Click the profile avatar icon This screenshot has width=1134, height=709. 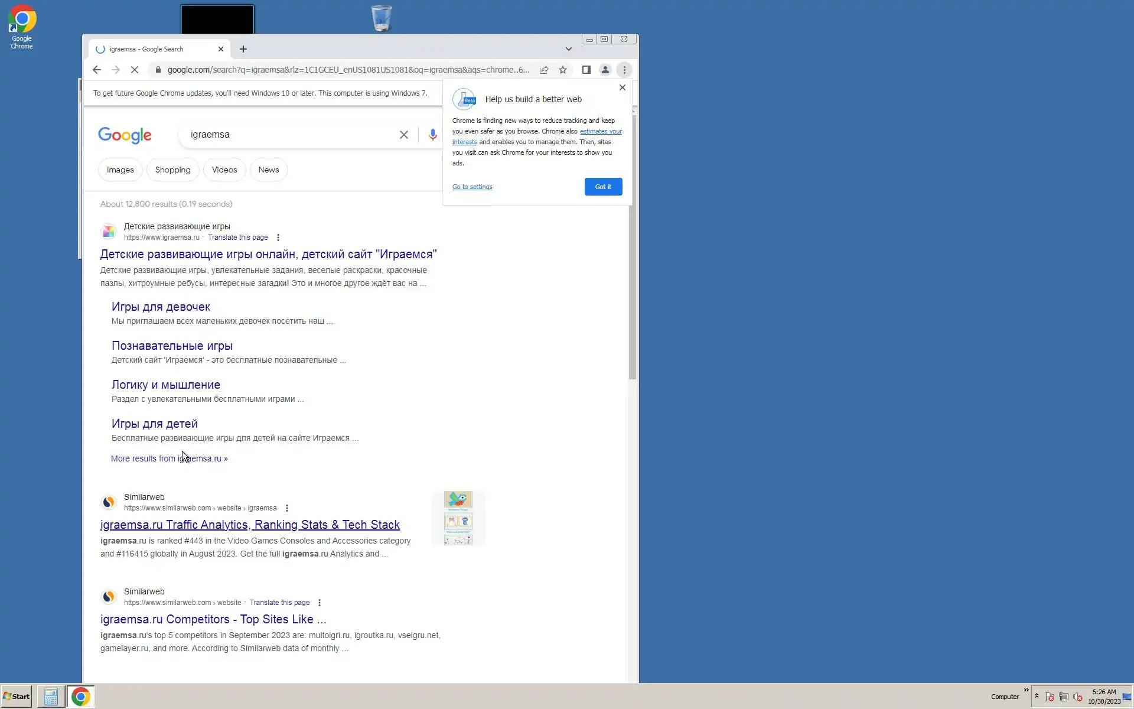605,70
